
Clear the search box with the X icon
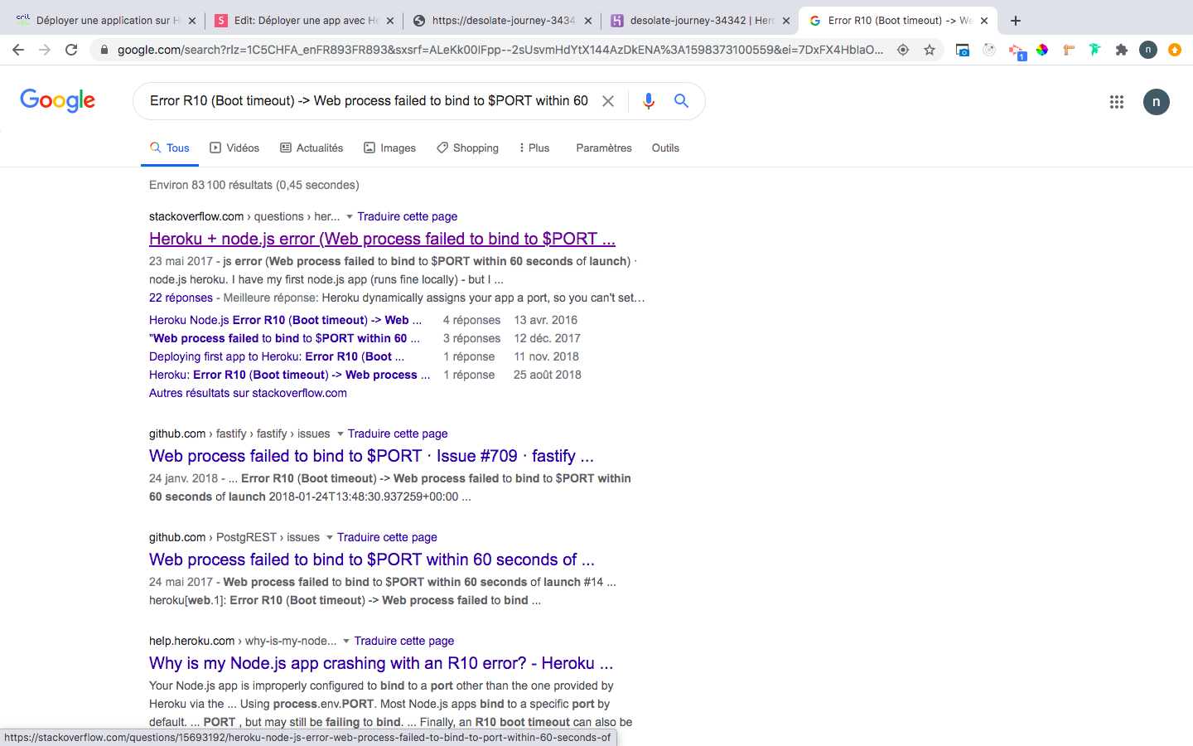(608, 101)
